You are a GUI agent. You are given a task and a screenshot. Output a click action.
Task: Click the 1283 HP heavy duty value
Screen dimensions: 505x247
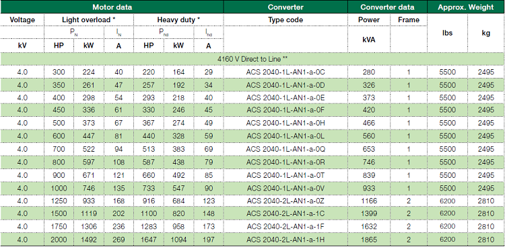coord(149,226)
